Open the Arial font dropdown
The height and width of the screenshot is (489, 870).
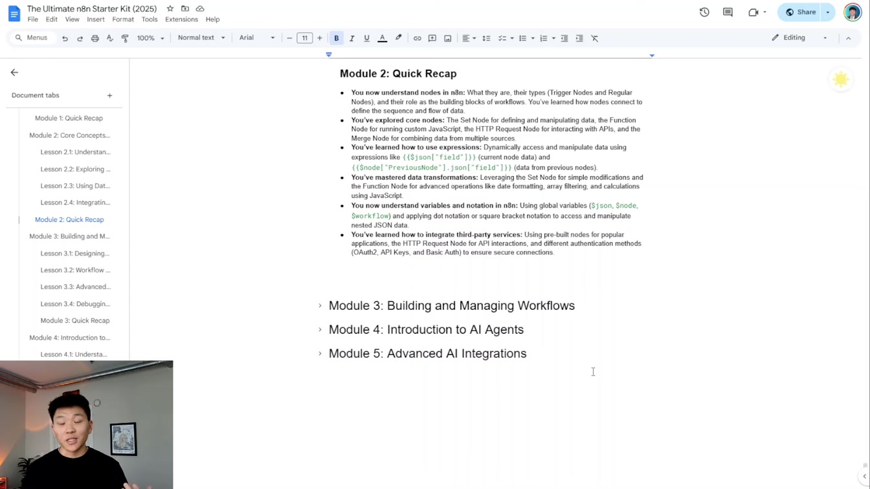coord(257,38)
